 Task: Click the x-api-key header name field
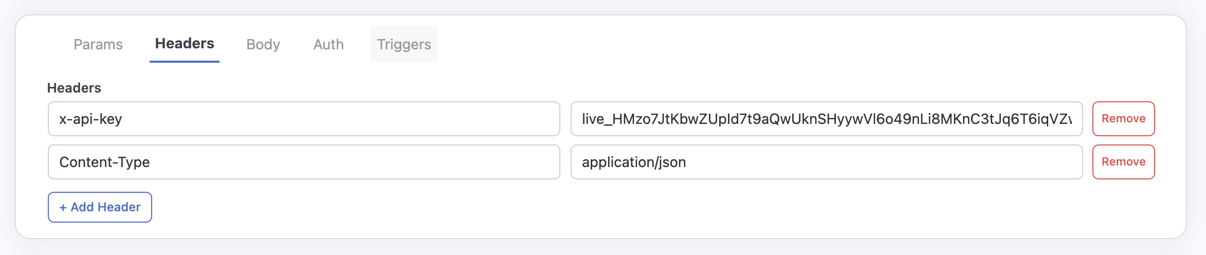coord(304,119)
